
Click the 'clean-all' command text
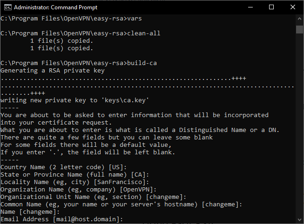click(144, 33)
